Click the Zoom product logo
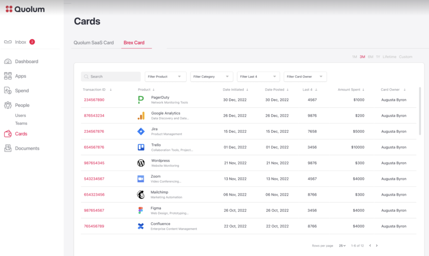This screenshot has width=429, height=256. click(141, 179)
